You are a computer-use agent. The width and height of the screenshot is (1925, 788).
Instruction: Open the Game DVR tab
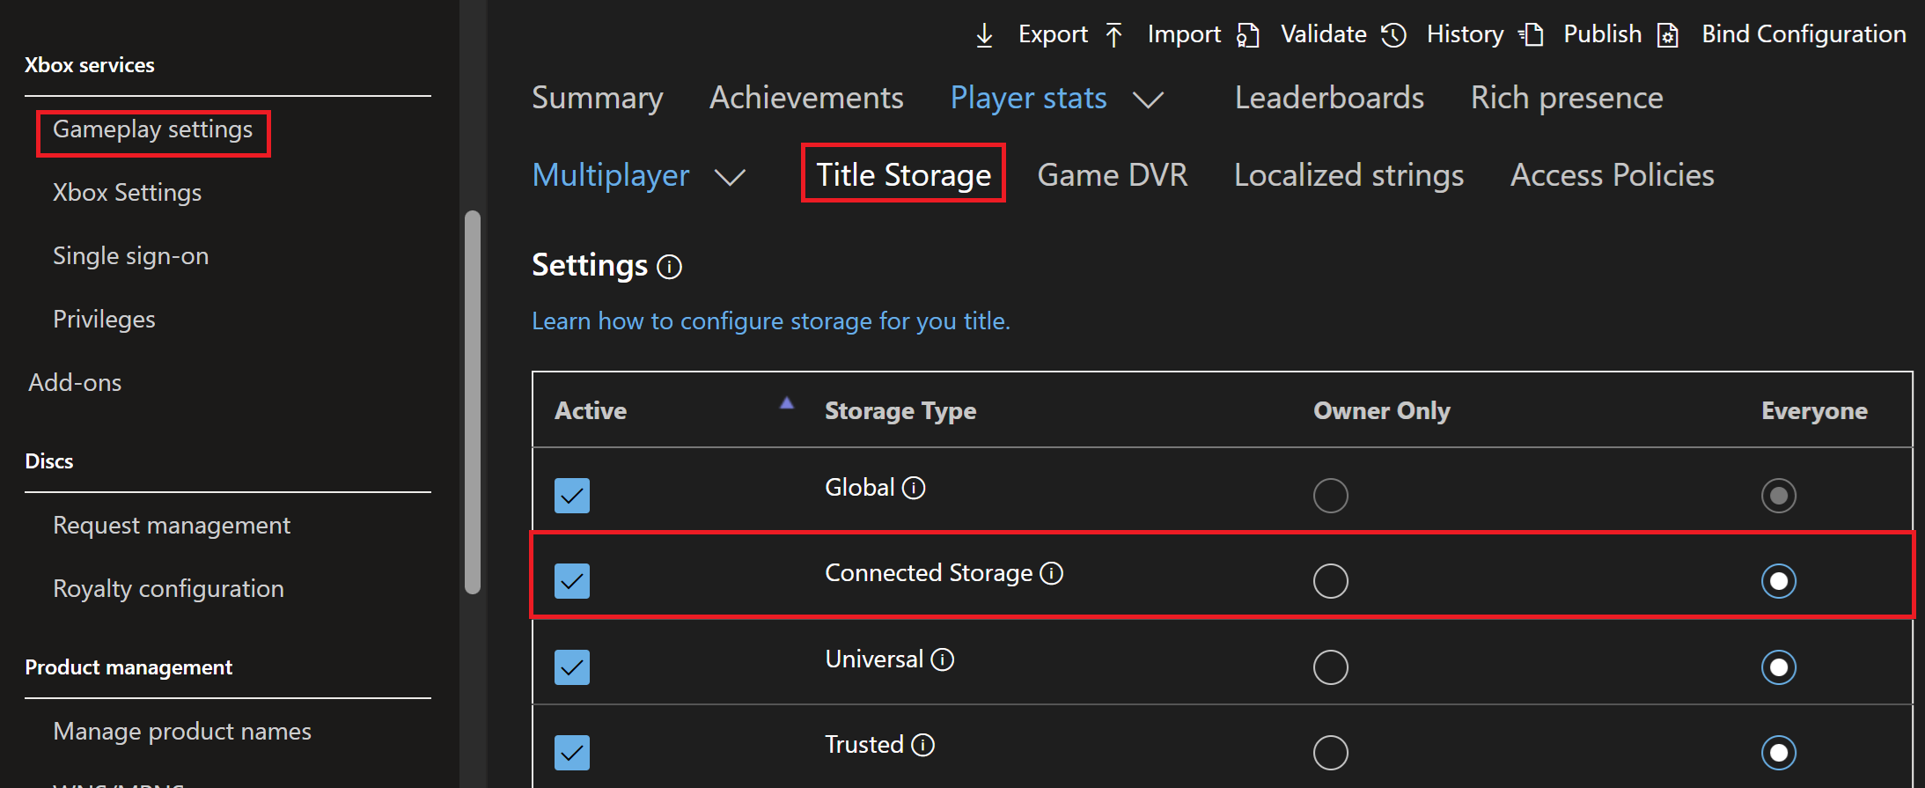[x=1113, y=174]
